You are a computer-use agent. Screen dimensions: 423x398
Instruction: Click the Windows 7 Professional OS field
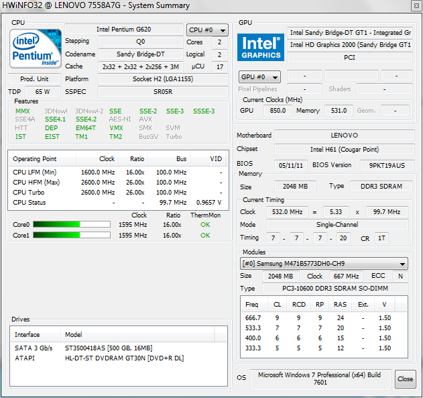(x=319, y=379)
